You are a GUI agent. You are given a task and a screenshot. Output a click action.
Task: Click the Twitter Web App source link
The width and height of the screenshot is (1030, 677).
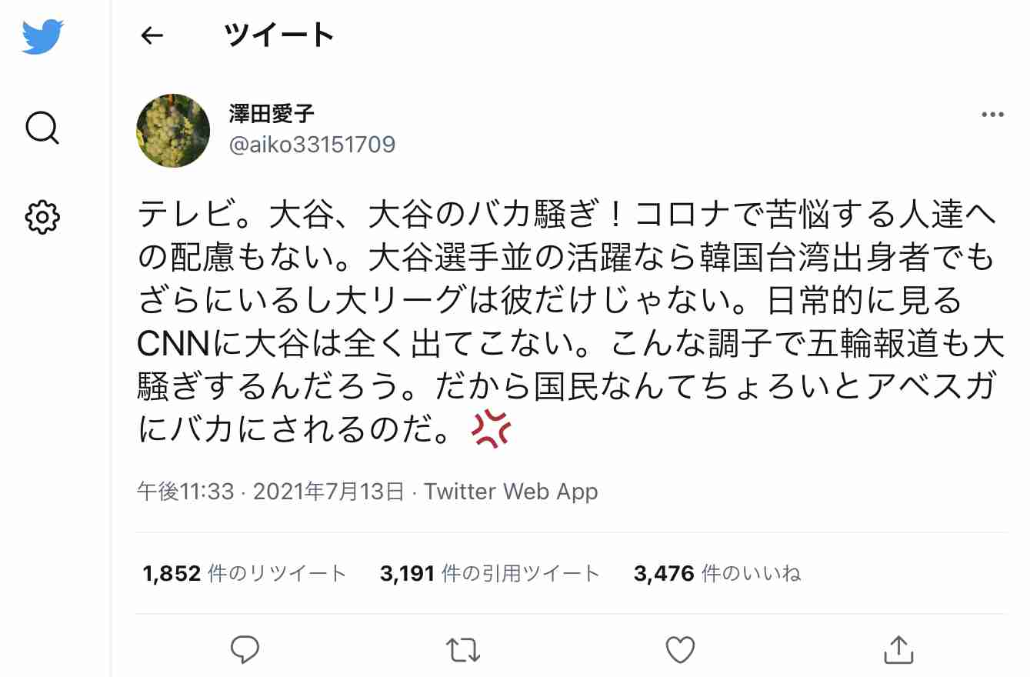(511, 492)
